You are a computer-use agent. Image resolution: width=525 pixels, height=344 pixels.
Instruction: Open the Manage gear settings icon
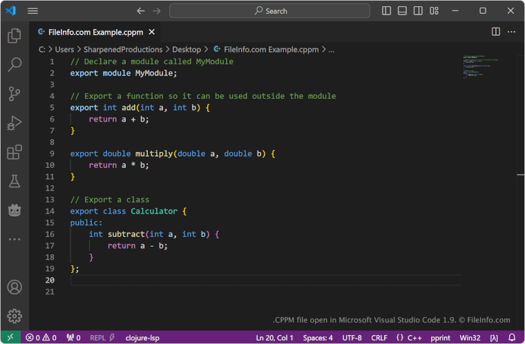(15, 316)
